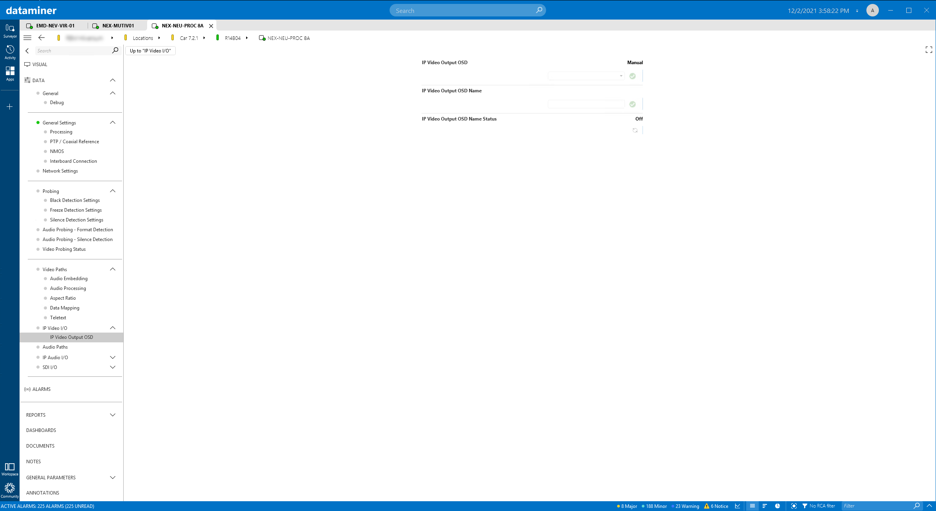Expand GENERAL PARAMETERS section
The image size is (936, 511).
coord(113,477)
